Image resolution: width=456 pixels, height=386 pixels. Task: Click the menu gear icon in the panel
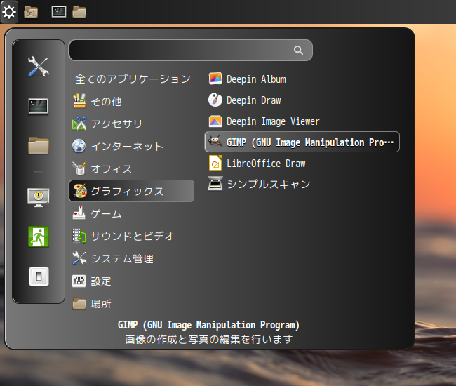click(x=9, y=12)
